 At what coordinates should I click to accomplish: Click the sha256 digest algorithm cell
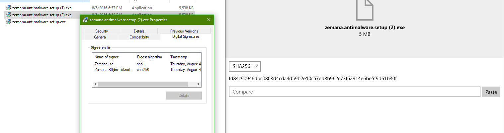(x=143, y=70)
